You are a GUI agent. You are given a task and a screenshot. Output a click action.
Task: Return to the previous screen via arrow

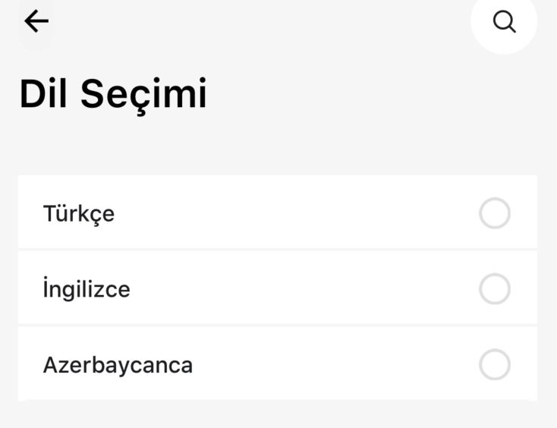(x=36, y=21)
